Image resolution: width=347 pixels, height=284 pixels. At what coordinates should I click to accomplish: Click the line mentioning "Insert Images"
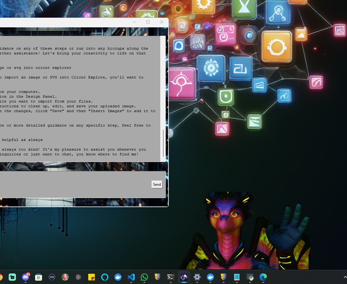click(78, 111)
